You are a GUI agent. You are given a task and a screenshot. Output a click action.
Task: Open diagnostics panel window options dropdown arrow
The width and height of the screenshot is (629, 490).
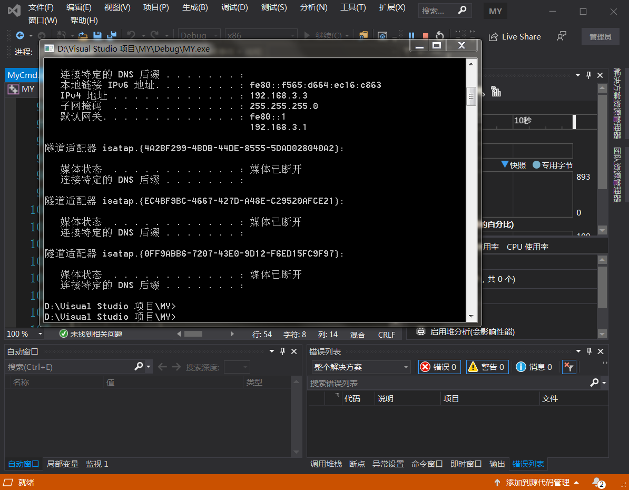coord(578,75)
